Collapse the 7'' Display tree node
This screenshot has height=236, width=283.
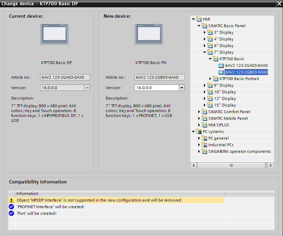pos(205,52)
